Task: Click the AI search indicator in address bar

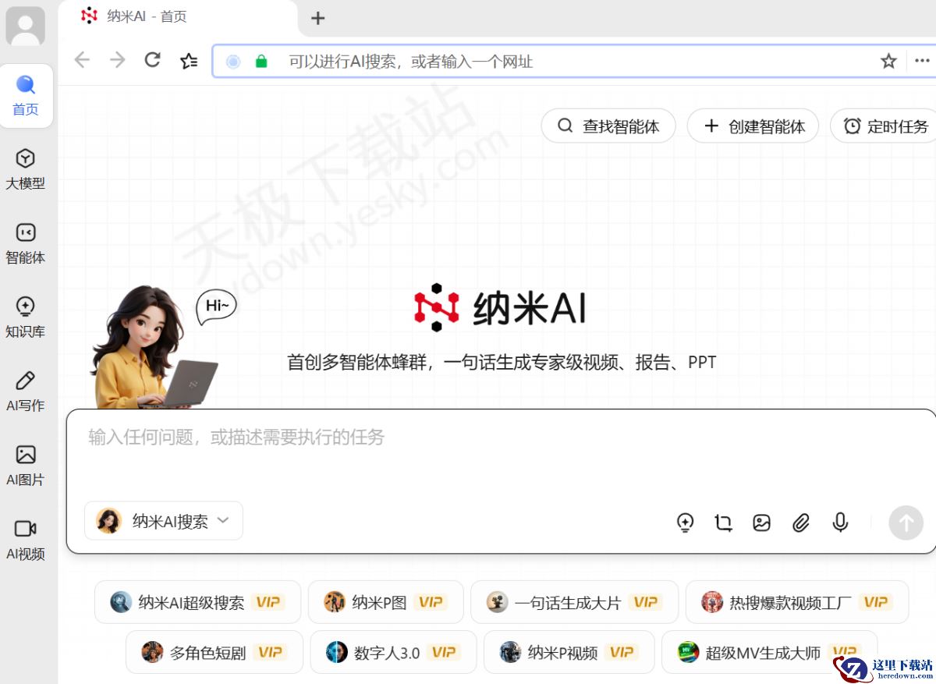Action: point(233,62)
